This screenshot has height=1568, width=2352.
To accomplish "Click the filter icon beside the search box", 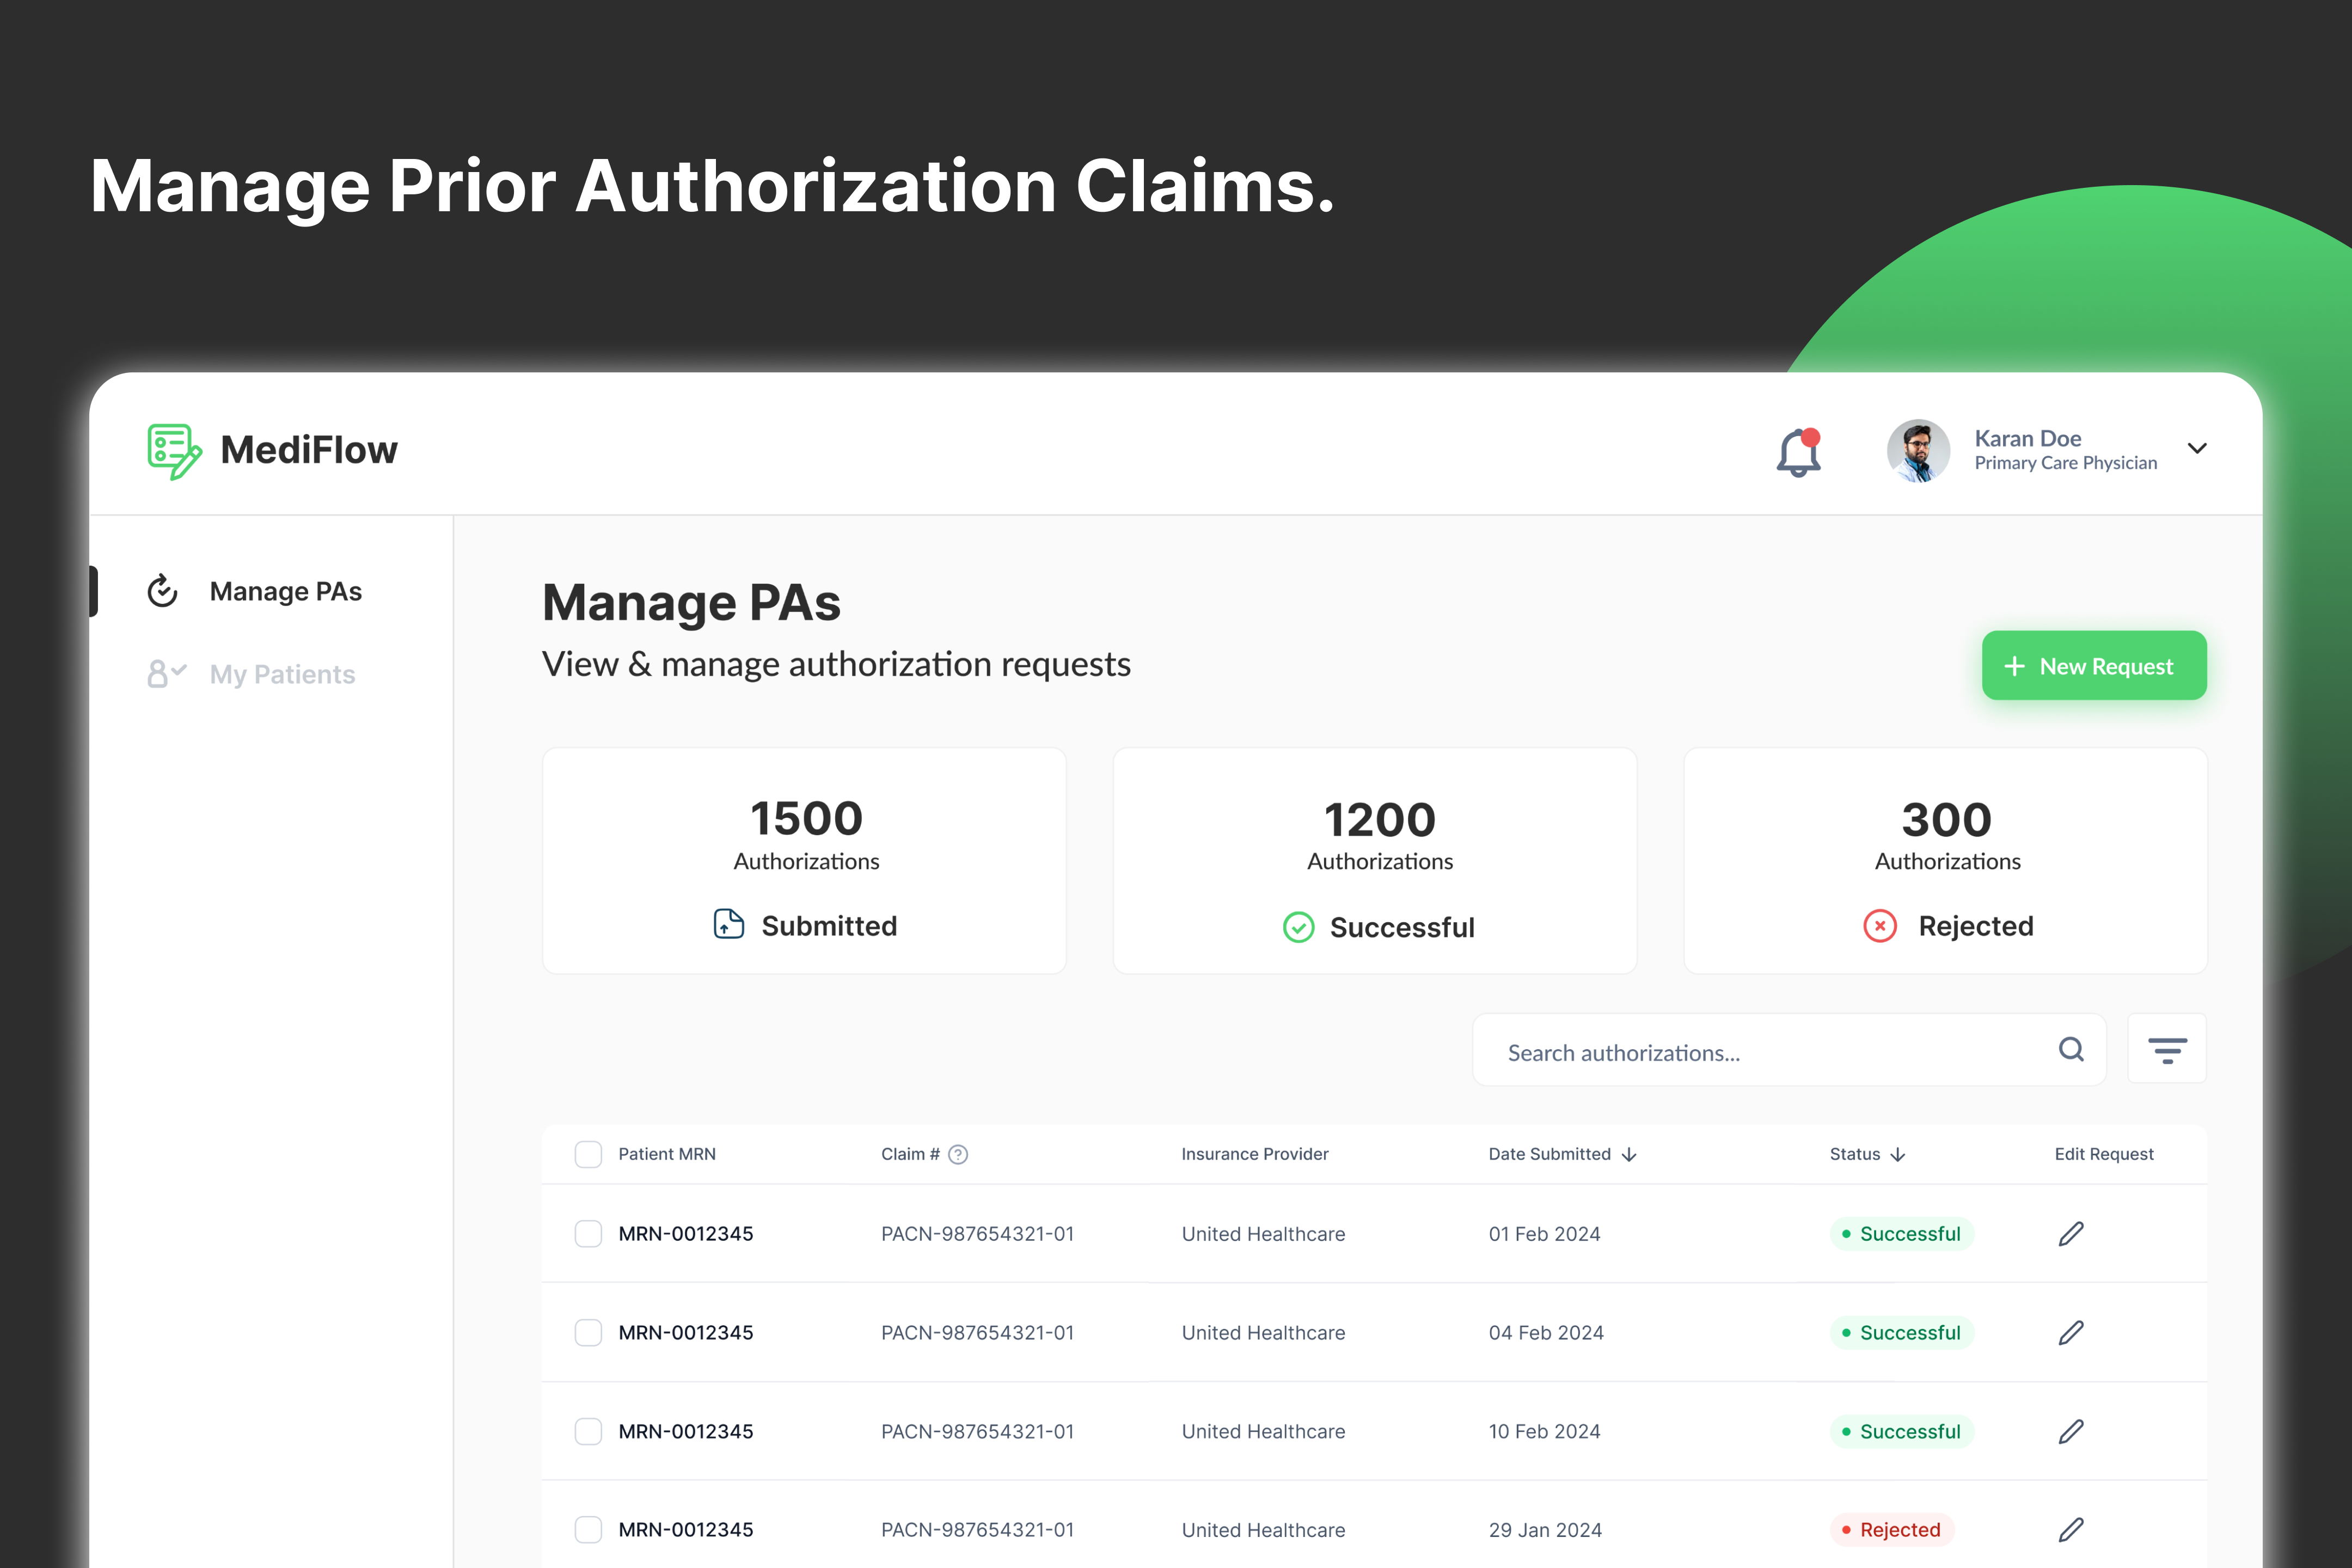I will 2166,1049.
